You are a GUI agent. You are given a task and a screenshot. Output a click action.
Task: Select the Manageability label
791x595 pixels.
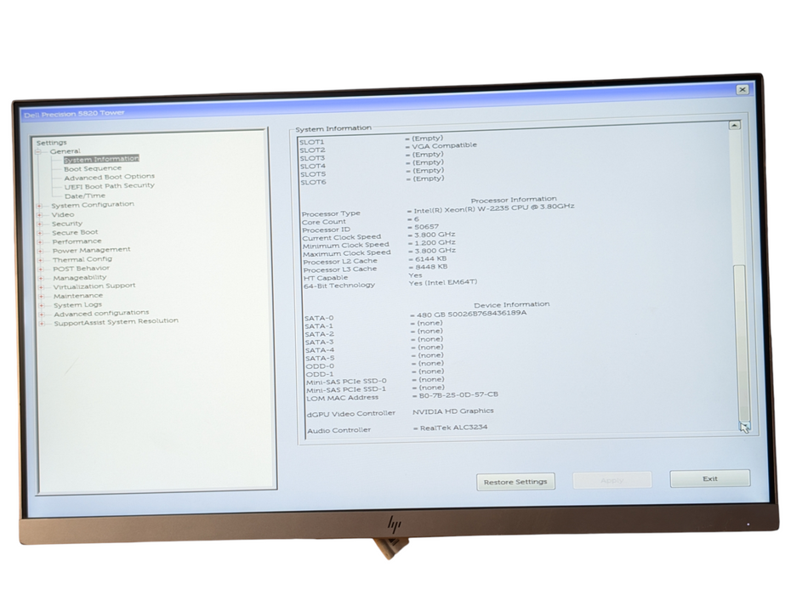coord(80,277)
